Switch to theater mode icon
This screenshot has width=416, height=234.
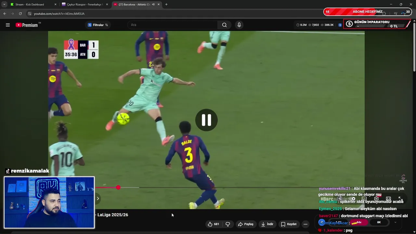click(388, 199)
